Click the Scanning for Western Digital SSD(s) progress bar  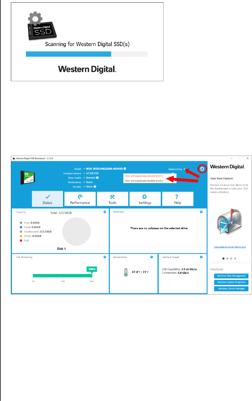[x=87, y=54]
